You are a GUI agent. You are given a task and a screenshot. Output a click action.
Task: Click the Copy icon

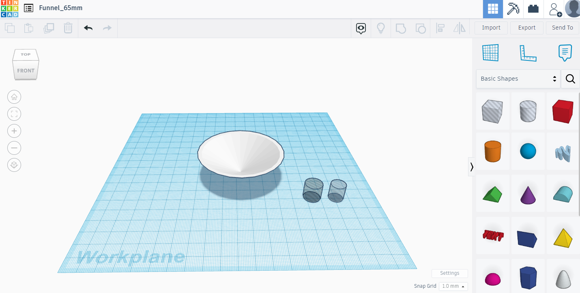[x=10, y=28]
